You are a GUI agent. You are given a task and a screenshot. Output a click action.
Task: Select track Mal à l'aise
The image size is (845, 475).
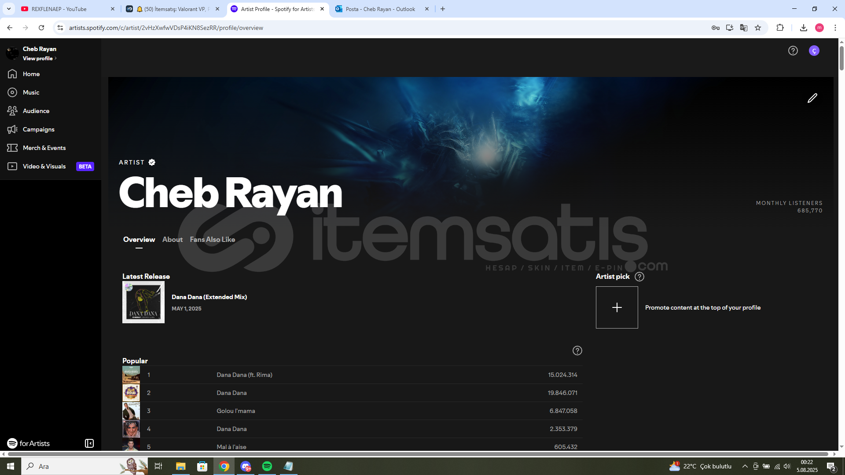[x=231, y=447]
